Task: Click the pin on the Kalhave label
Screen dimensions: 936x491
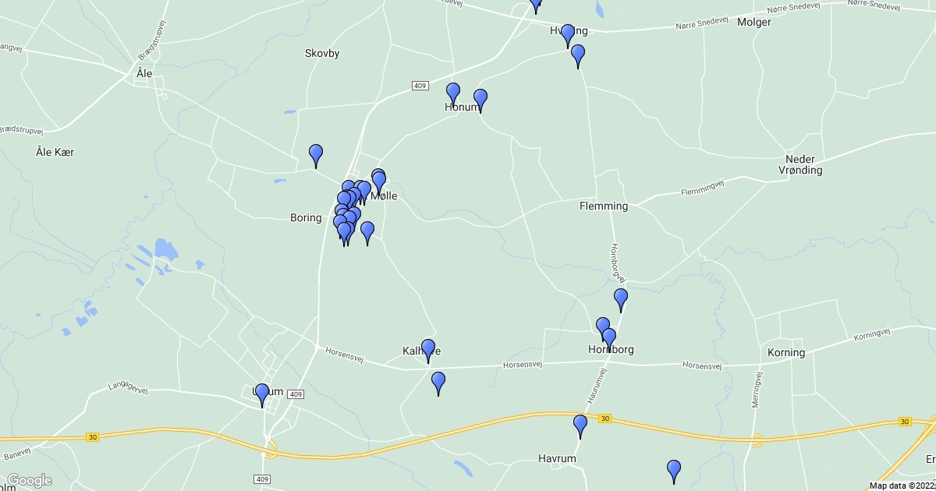Action: (428, 351)
